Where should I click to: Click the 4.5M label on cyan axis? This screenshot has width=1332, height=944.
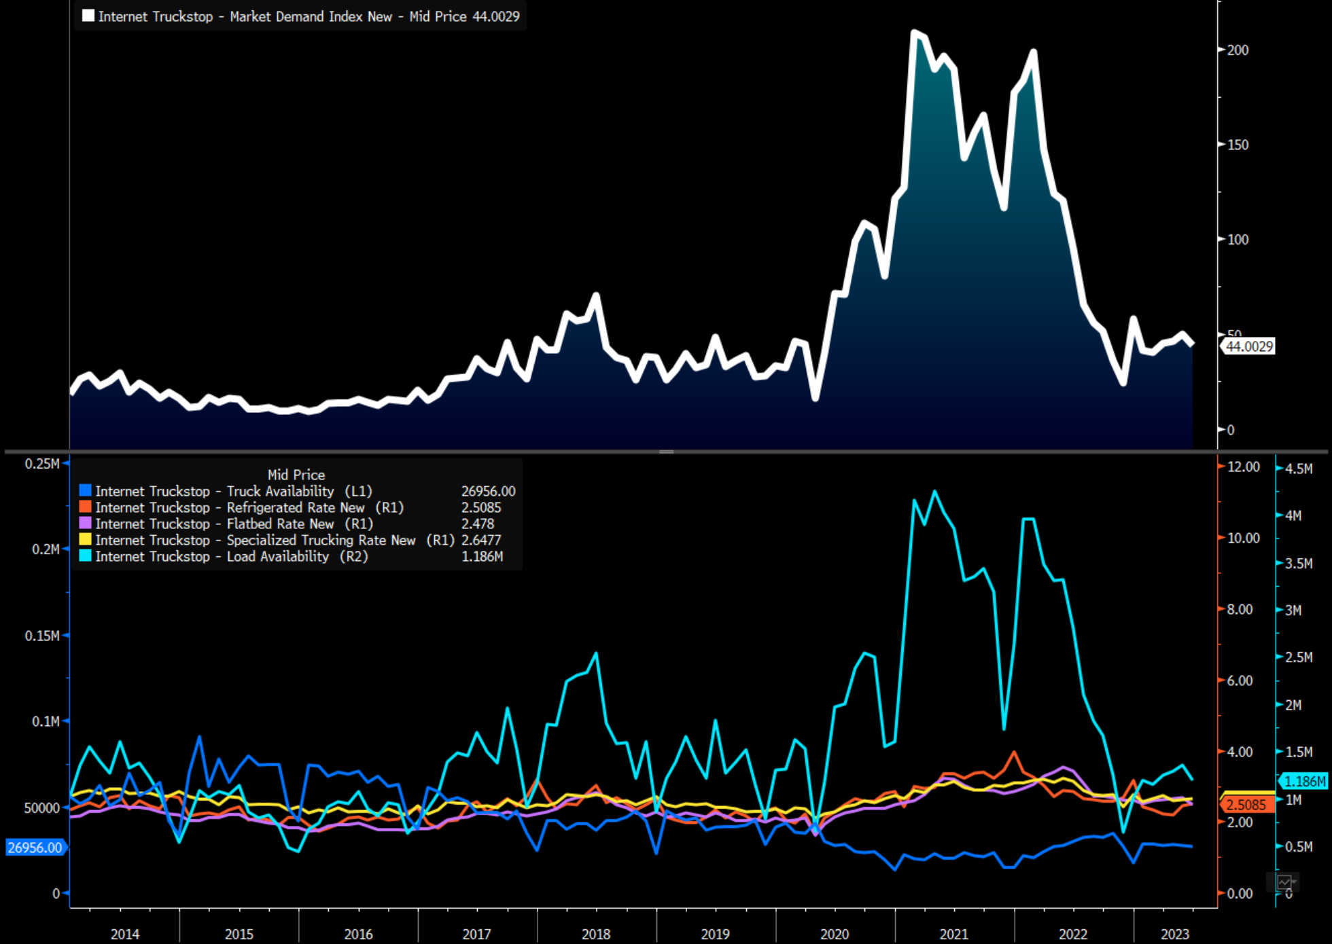coord(1299,469)
